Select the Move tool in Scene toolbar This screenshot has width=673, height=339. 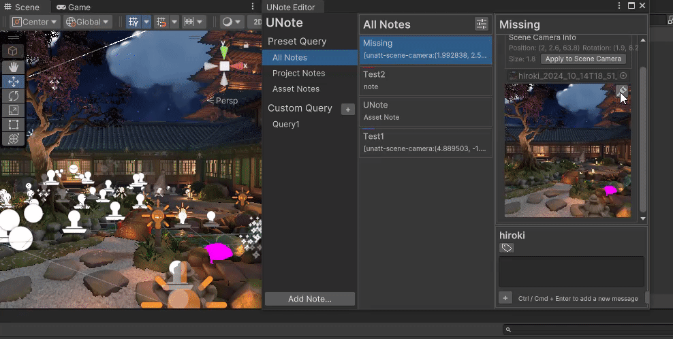(14, 81)
